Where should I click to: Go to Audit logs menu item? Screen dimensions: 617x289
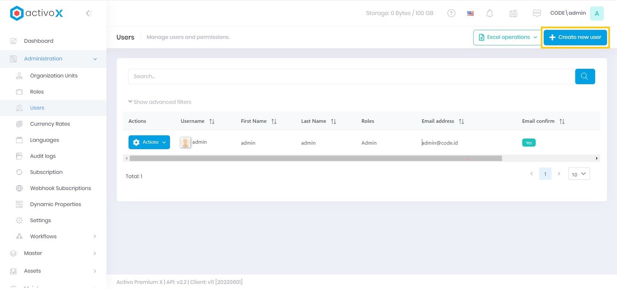43,156
